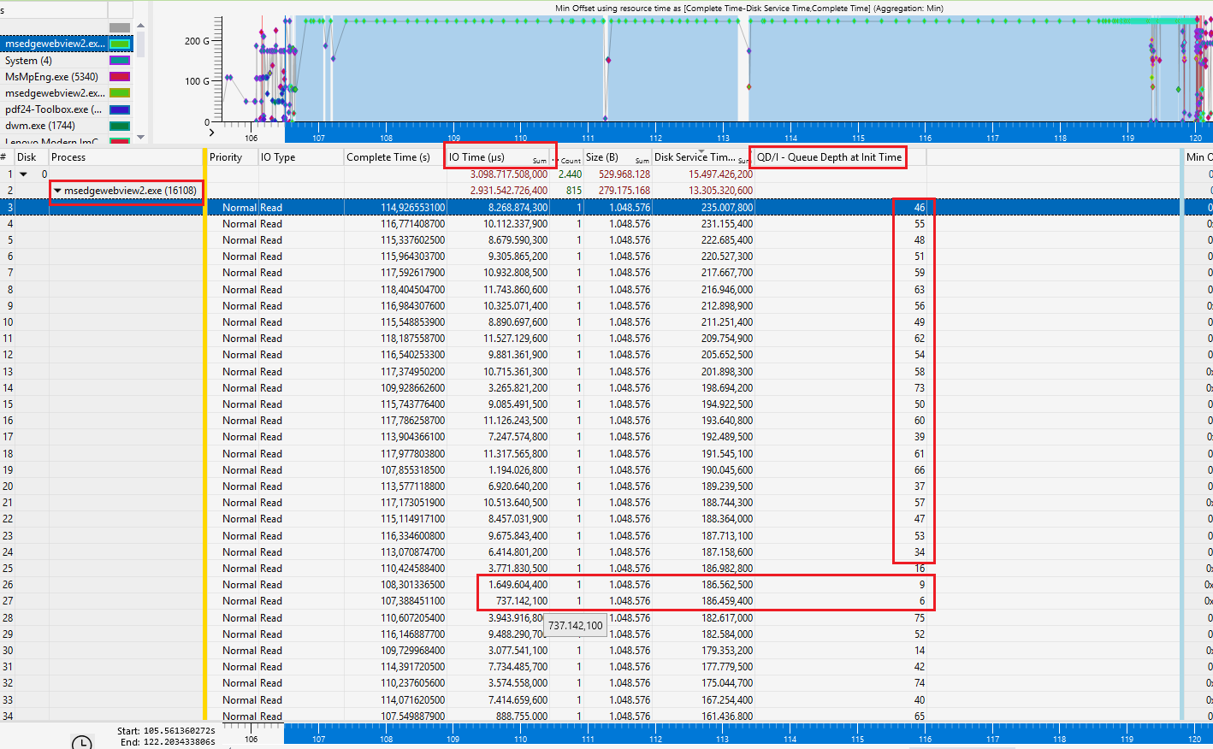Sort by the # column header

[3, 157]
